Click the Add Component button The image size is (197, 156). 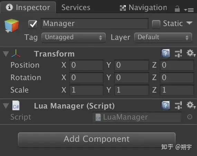pyautogui.click(x=97, y=140)
